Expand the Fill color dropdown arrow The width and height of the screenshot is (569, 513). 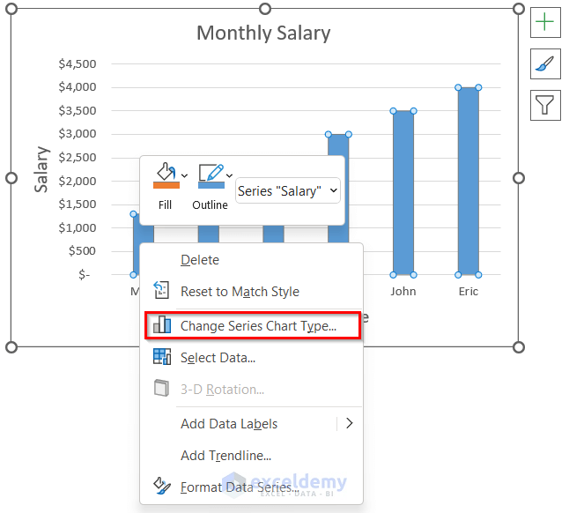(x=185, y=176)
